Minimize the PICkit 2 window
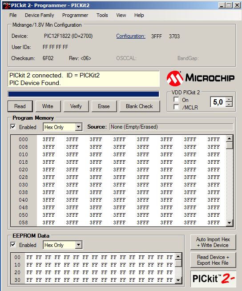This screenshot has width=242, height=291. point(222,5)
